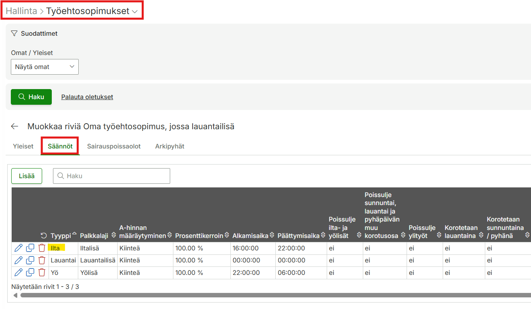The image size is (531, 309).
Task: Click the Lauantai type cell
Action: click(x=63, y=260)
